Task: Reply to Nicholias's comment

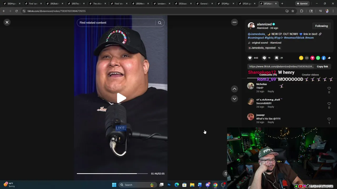Action: [x=271, y=91]
